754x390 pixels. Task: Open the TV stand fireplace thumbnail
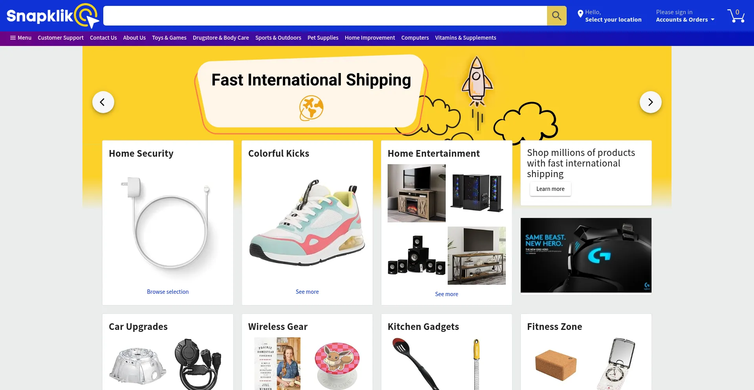coord(417,193)
